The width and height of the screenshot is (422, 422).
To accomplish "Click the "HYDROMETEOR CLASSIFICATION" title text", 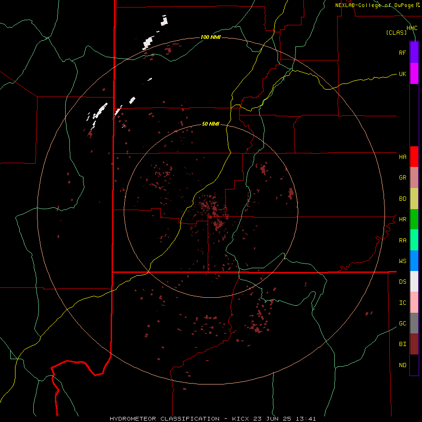I will pos(165,419).
